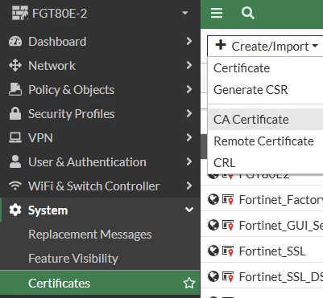Click certificate icon beside Fortinet_Factory
The image size is (323, 298).
pos(228,199)
